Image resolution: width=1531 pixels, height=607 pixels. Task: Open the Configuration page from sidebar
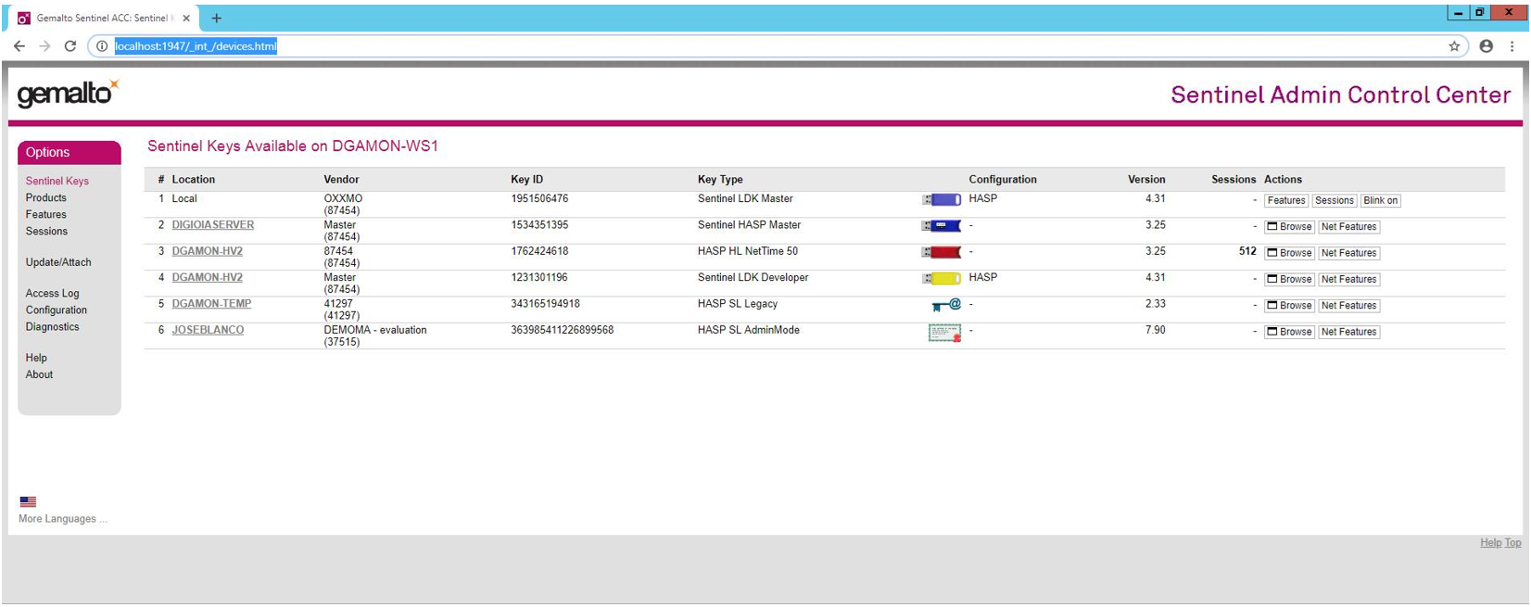click(x=57, y=310)
